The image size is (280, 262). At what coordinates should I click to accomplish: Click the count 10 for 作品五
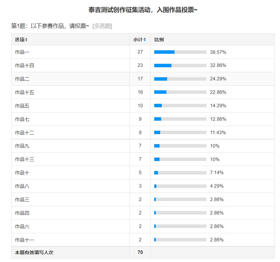coord(140,106)
